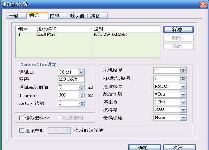
Task: Confirm settings with 确定 button
Action: point(145,147)
